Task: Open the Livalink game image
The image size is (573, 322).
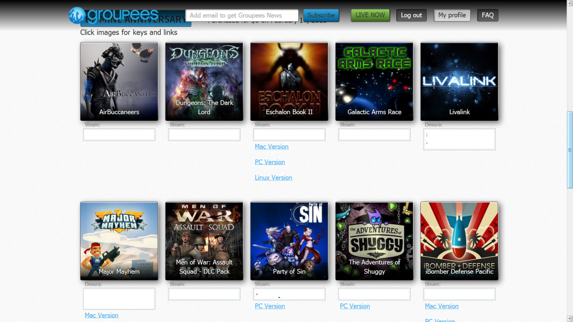Action: tap(459, 82)
